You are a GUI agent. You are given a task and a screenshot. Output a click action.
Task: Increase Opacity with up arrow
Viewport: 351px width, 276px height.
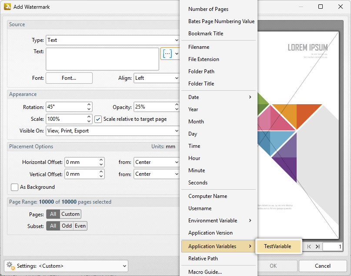coord(177,105)
